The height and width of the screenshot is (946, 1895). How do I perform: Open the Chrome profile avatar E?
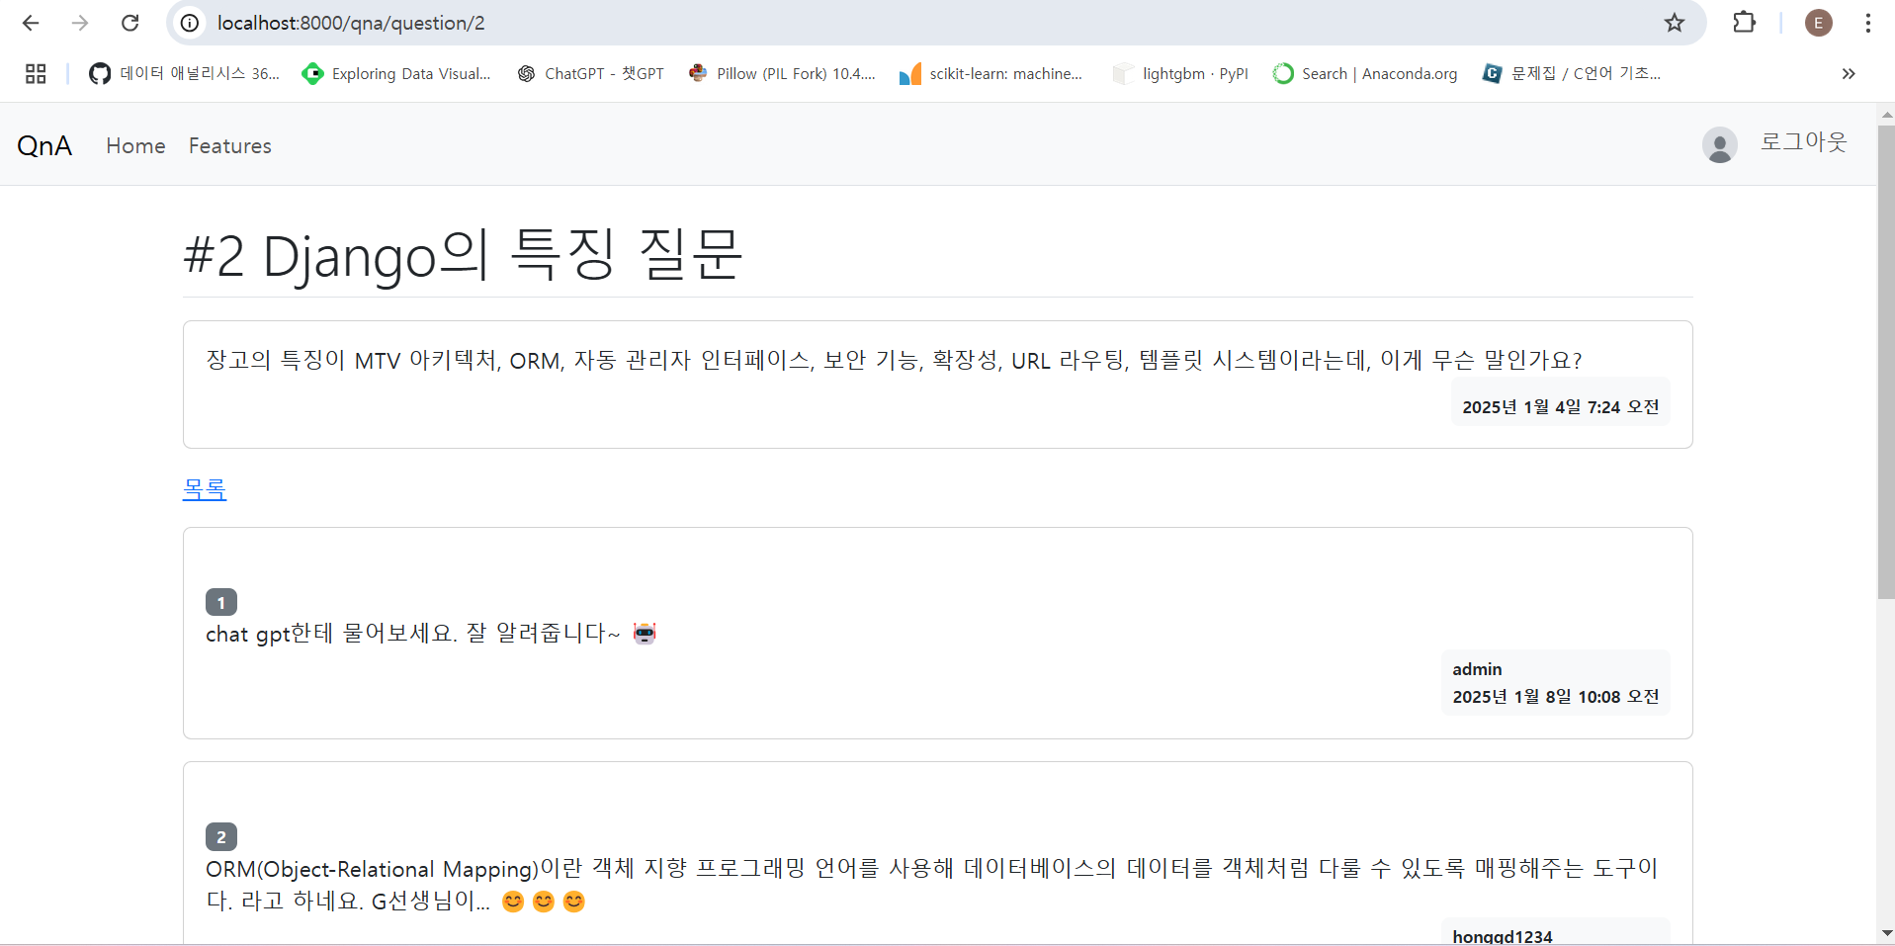coord(1819,23)
